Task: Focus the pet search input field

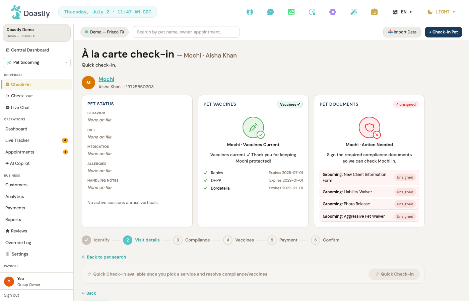Action: 186,32
